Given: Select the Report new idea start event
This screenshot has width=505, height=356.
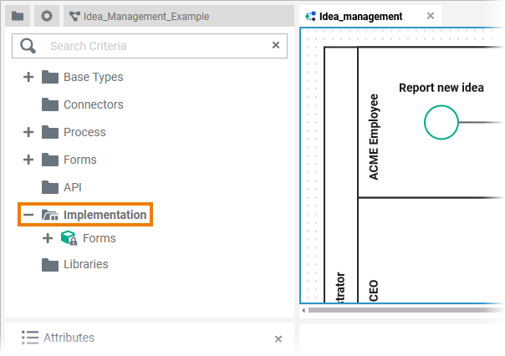Looking at the screenshot, I should [x=441, y=122].
